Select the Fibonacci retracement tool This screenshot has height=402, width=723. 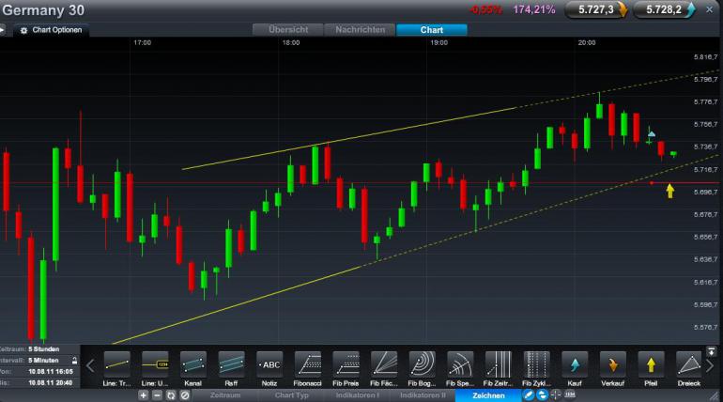point(308,364)
